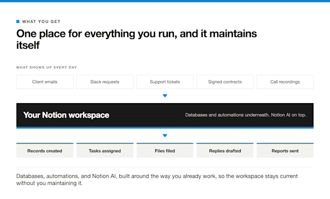Click the Support tickets box
Image resolution: width=330 pixels, height=199 pixels.
(x=165, y=82)
